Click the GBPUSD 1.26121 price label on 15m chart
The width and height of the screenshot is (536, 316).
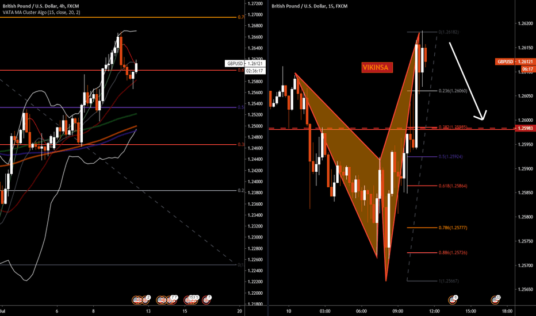click(515, 61)
